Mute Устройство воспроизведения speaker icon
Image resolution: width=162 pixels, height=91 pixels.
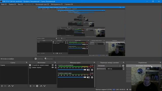click(x=88, y=70)
